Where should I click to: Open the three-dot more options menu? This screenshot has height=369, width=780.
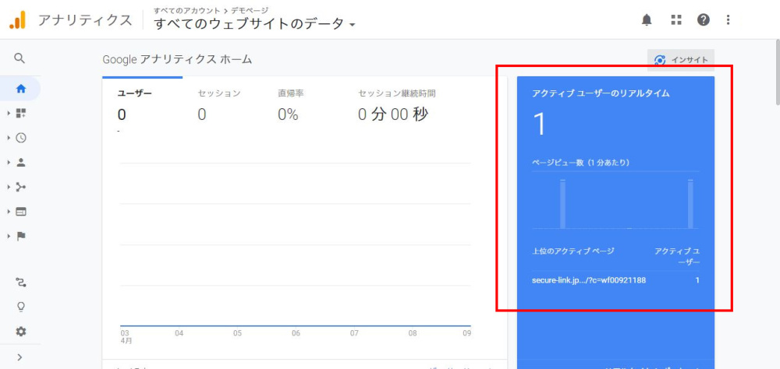(x=729, y=20)
